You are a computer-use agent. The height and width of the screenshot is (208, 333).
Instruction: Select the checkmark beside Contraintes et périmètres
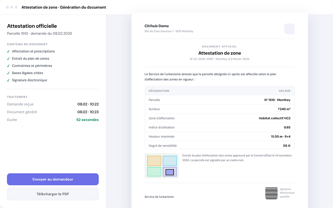pyautogui.click(x=8, y=66)
